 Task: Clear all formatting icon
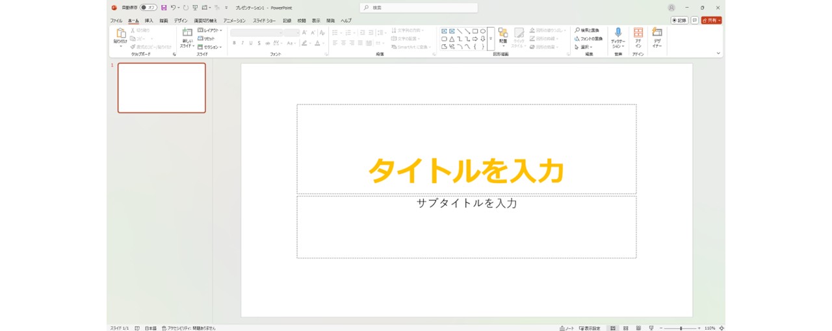[322, 32]
